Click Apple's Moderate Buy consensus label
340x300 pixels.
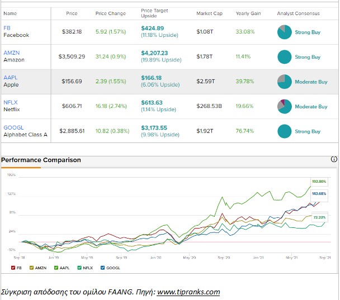[x=311, y=82]
